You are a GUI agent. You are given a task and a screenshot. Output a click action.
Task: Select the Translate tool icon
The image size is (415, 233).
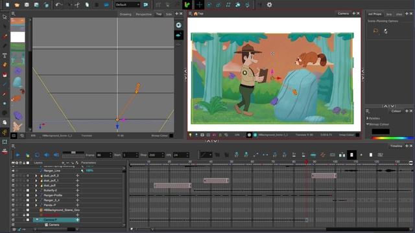(199, 5)
